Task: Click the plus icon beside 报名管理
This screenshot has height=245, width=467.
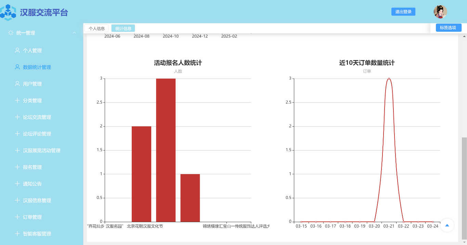Action: [17, 167]
